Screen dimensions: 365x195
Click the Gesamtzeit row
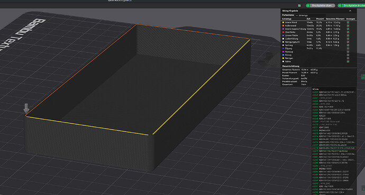tap(294, 84)
